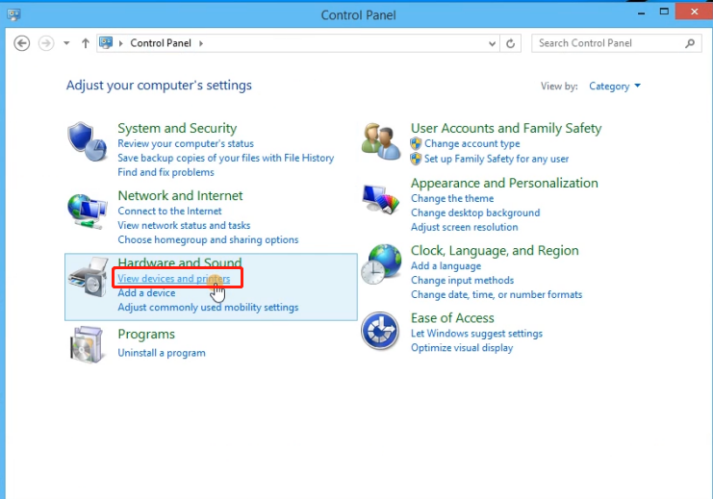
Task: Expand the chevron before Control Panel breadcrumb
Action: coord(121,43)
